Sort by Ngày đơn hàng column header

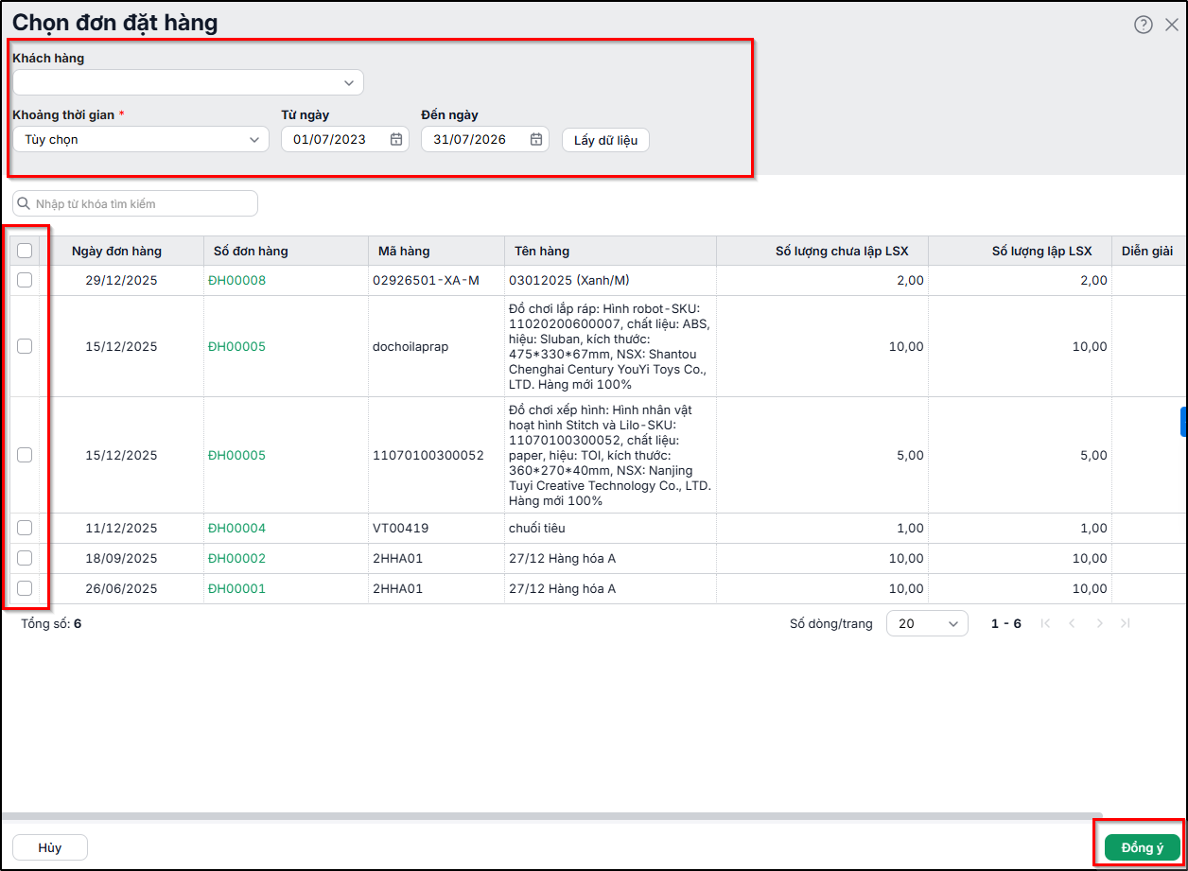click(x=116, y=251)
